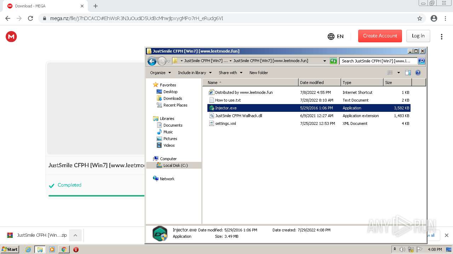The width and height of the screenshot is (453, 254).
Task: Open Chrome profile avatar icon
Action: pos(434,18)
